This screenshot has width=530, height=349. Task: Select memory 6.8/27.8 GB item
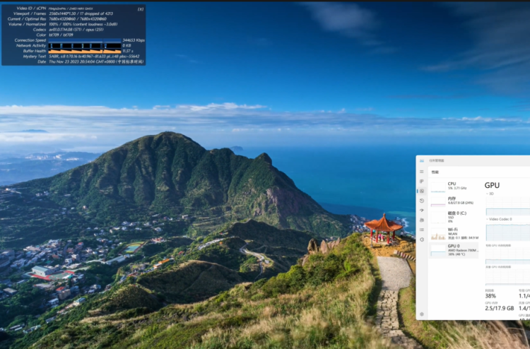[x=454, y=201]
